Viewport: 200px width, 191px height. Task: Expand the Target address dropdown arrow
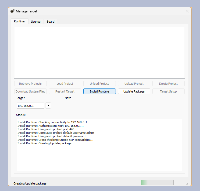[48, 105]
